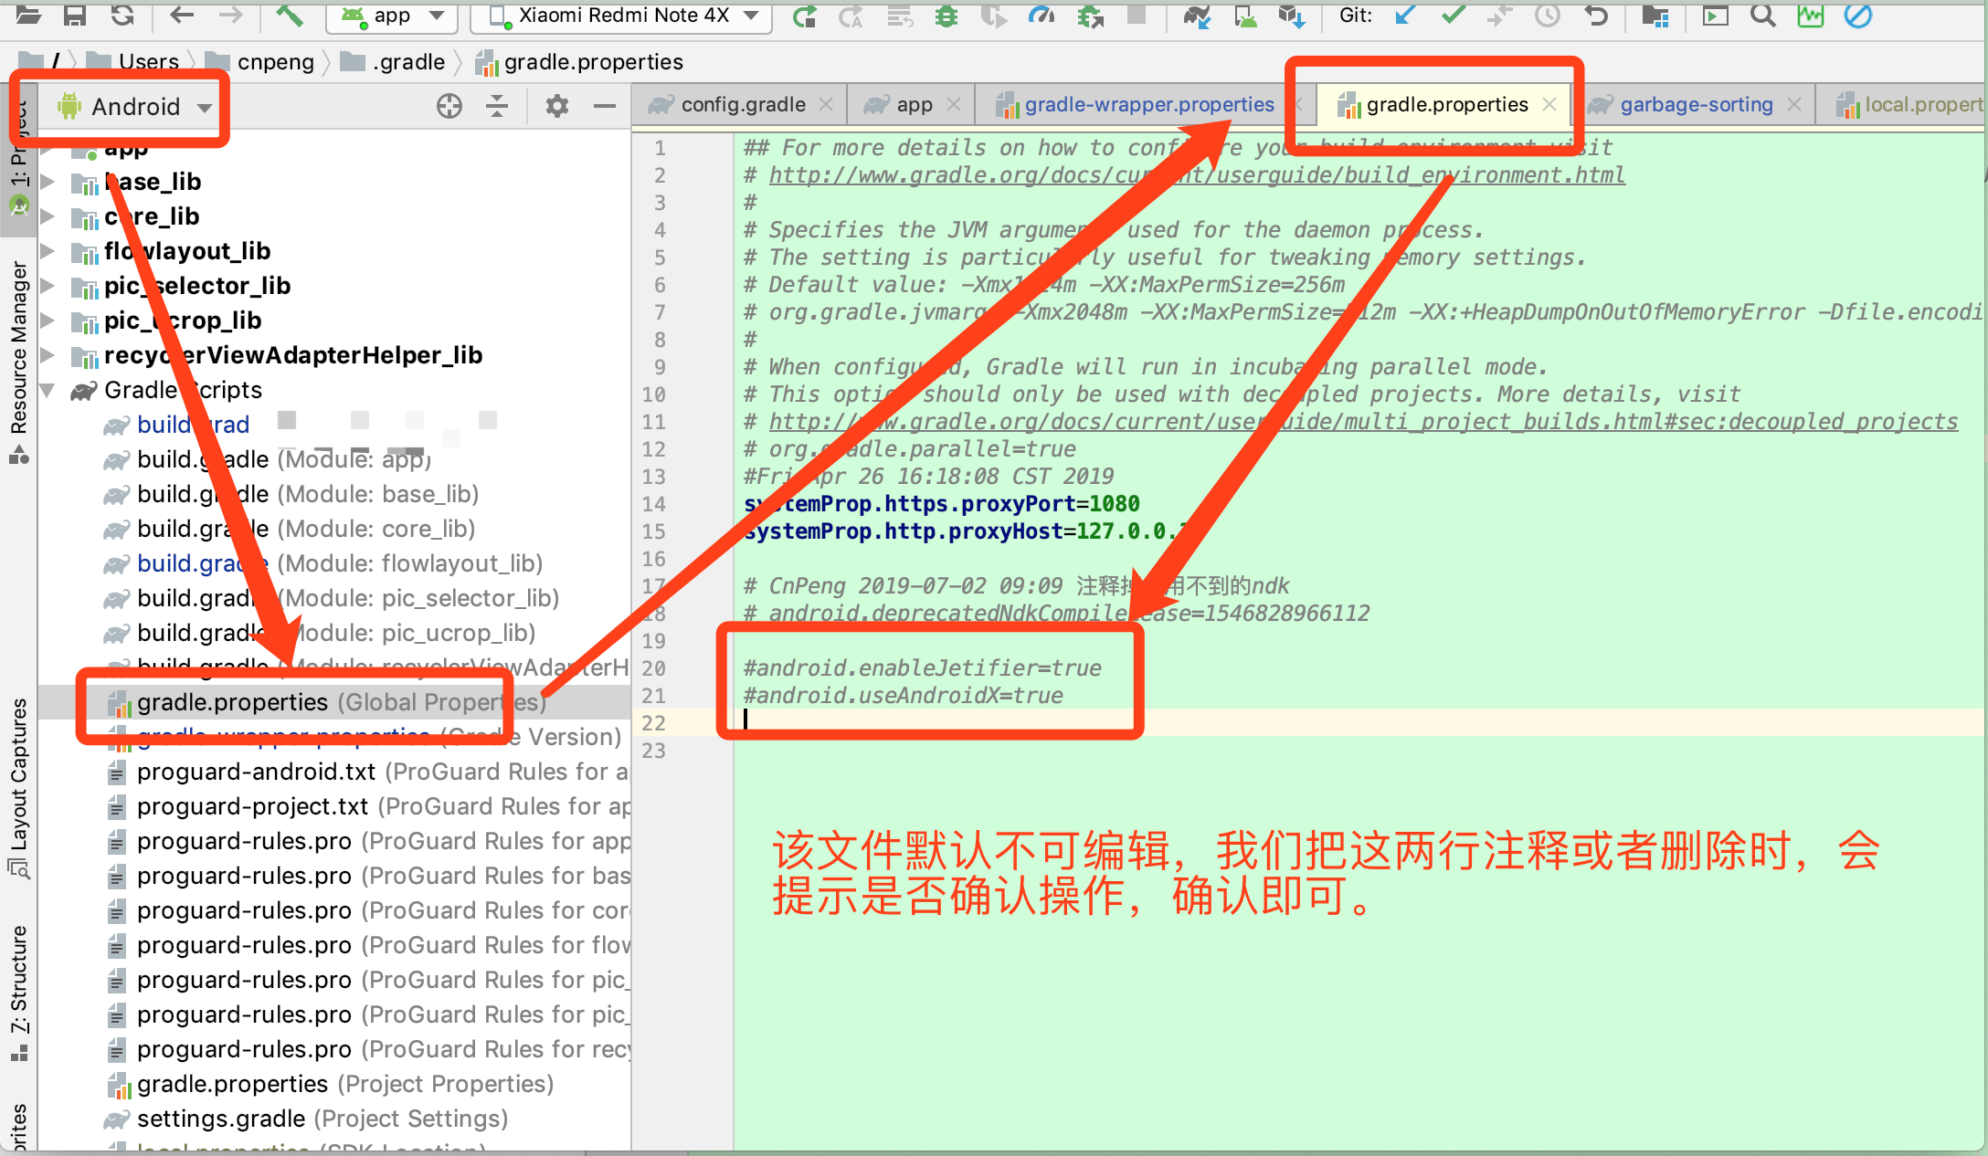The height and width of the screenshot is (1156, 1988).
Task: Expand the base_lib module node
Action: [48, 182]
